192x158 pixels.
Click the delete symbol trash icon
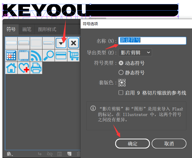(x=79, y=154)
